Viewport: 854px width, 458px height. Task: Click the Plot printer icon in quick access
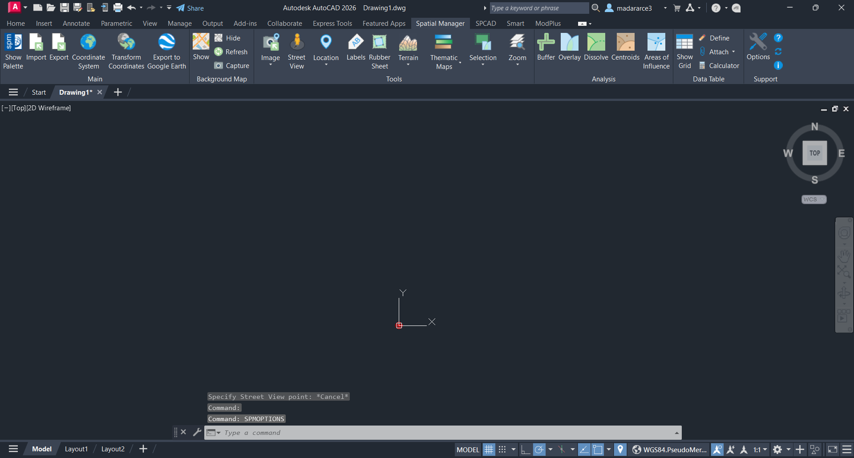[x=118, y=8]
